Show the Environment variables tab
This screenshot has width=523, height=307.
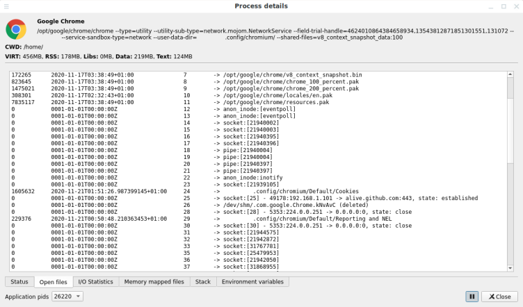252,282
